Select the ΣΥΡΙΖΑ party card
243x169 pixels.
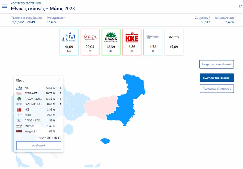[x=90, y=42]
